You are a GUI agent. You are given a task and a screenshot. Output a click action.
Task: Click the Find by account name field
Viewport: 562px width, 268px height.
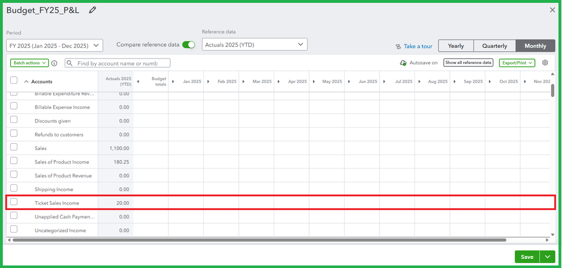[x=118, y=63]
